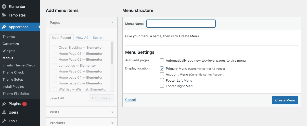
Task: Click the Users person icon
Action: coord(4,112)
